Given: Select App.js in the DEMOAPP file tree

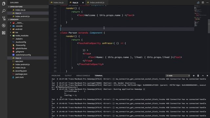Looking at the screenshot, I should (x=28, y=58).
